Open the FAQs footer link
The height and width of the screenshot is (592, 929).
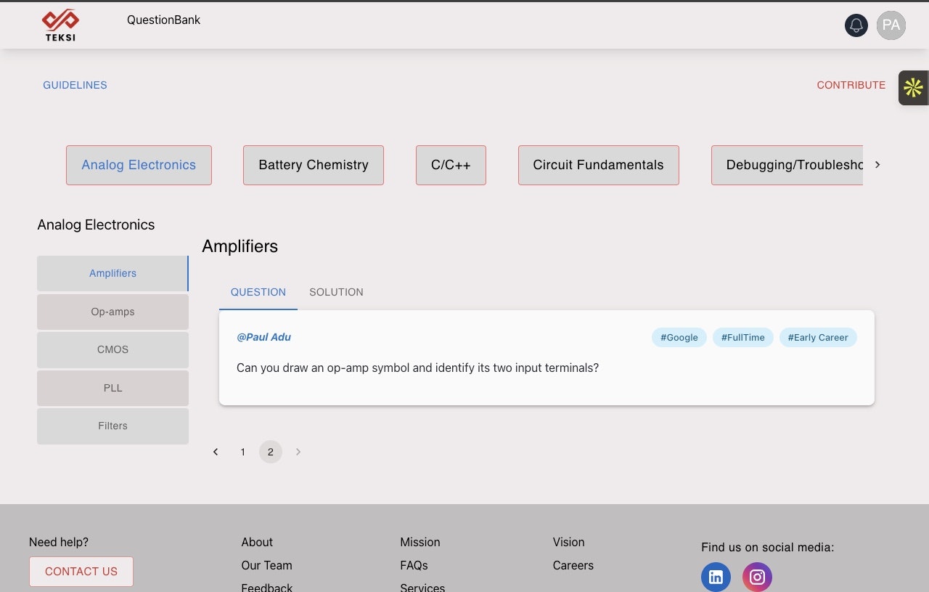414,565
